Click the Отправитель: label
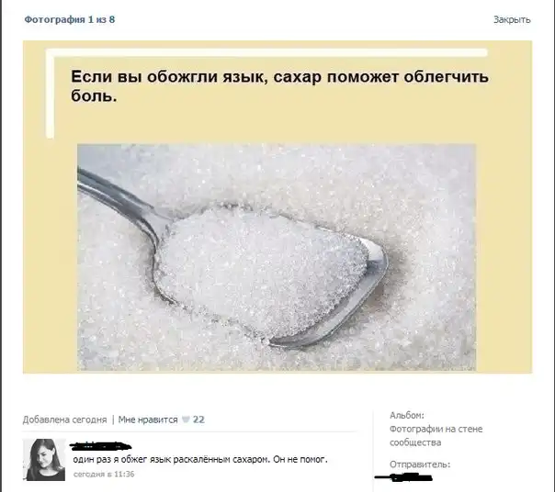Screen dimensions: 555x492 (x=420, y=464)
